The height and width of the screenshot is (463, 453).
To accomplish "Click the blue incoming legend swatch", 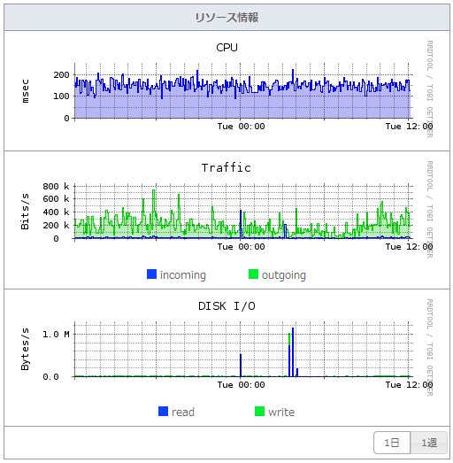I will click(x=151, y=274).
